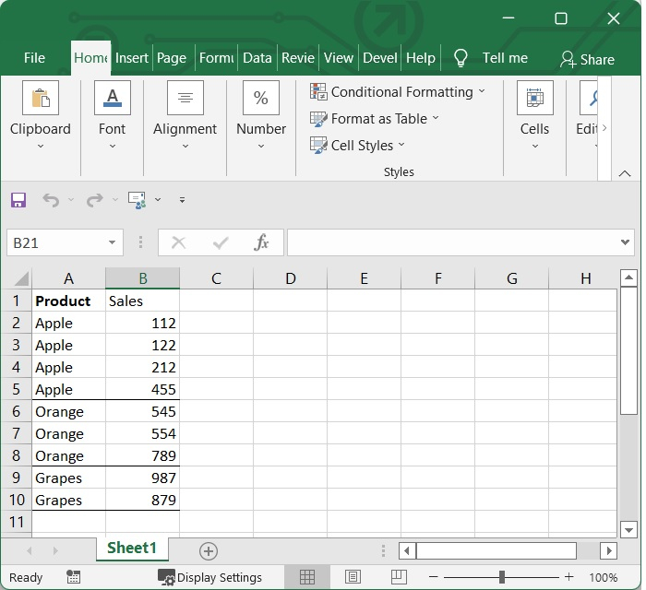This screenshot has width=646, height=590.
Task: Click the Save icon in Quick Access Toolbar
Action: (18, 200)
